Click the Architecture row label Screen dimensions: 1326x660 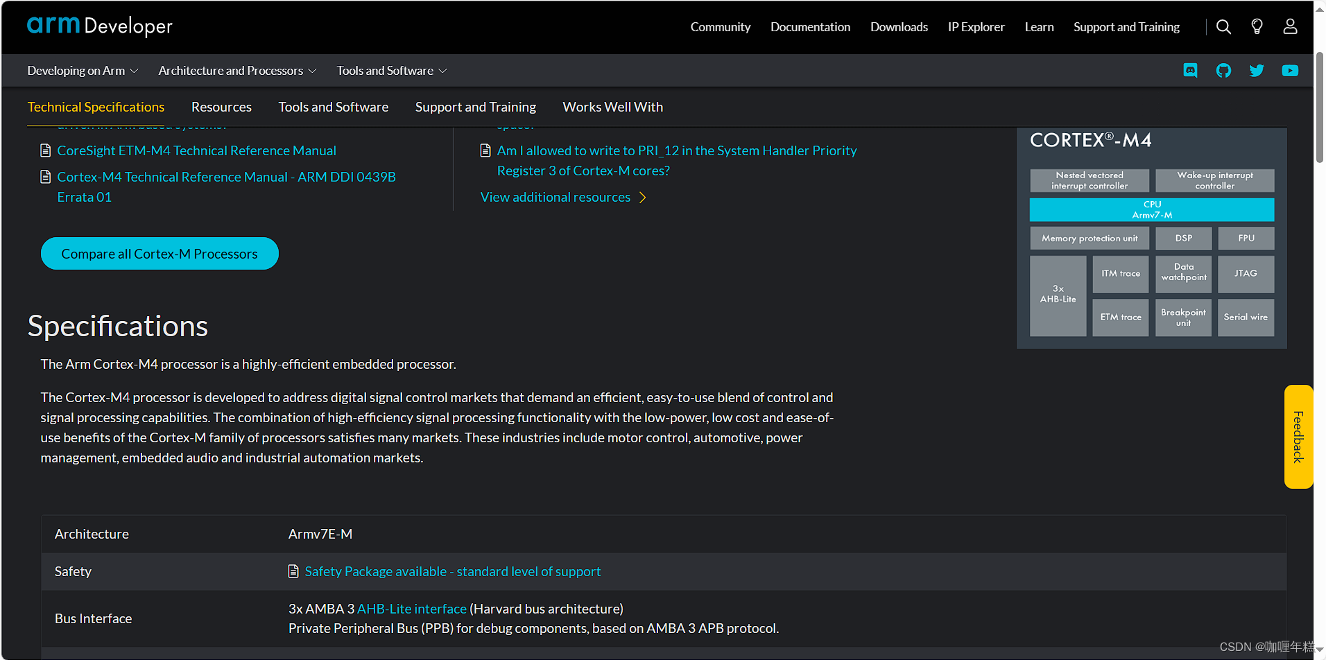tap(92, 534)
